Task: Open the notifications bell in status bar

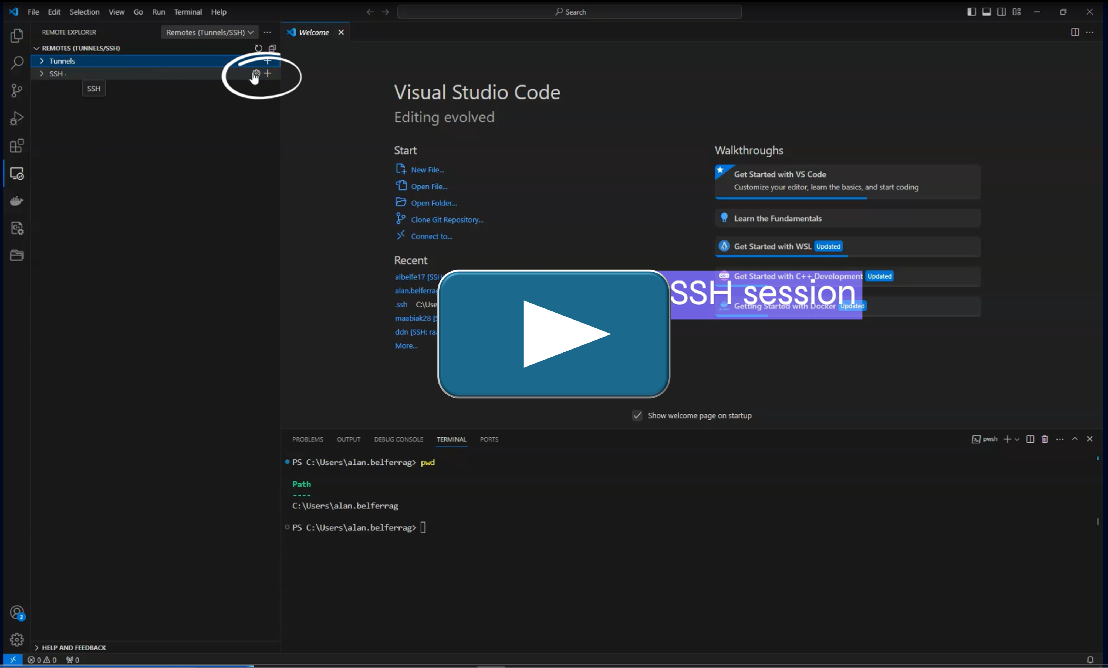Action: click(1090, 659)
